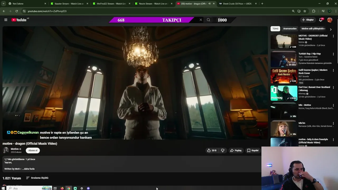The height and width of the screenshot is (190, 338).
Task: Click the address bar URL field
Action: click(x=156, y=11)
